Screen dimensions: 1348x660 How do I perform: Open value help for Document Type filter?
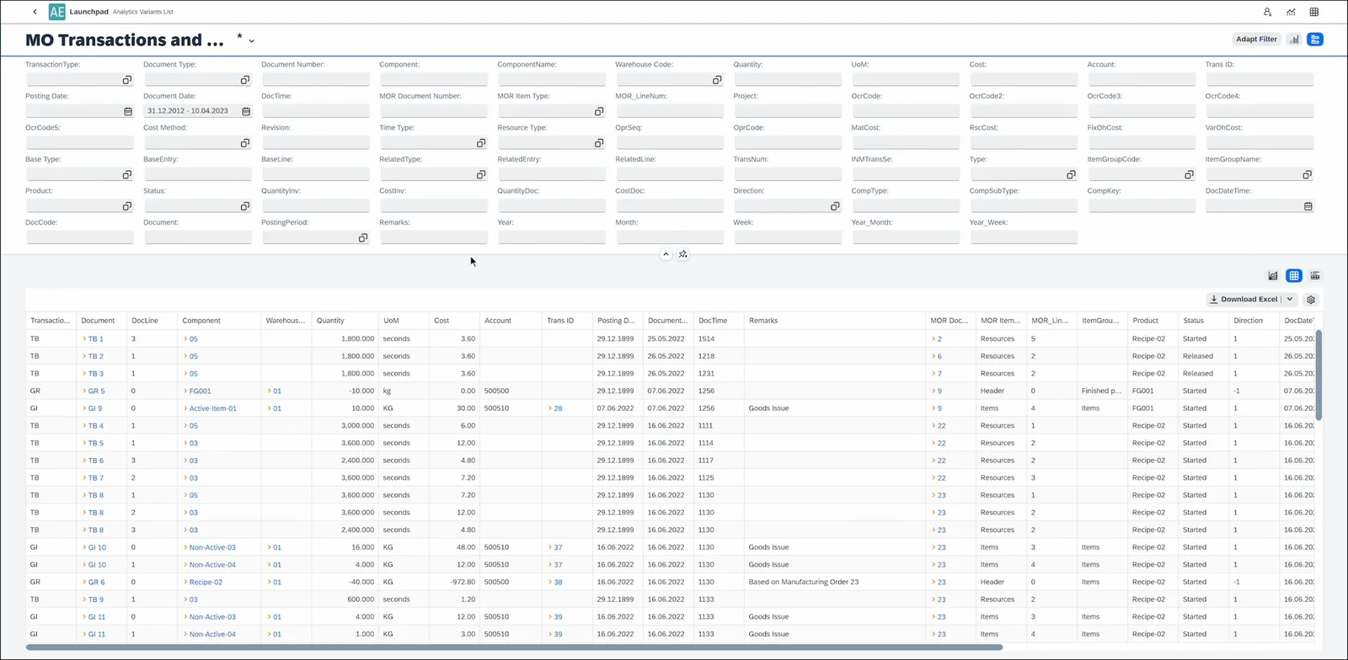click(x=245, y=80)
